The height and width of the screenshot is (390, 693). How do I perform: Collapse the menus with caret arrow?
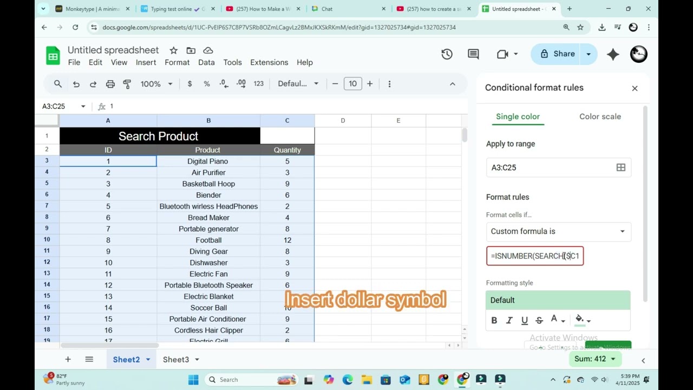pyautogui.click(x=453, y=84)
